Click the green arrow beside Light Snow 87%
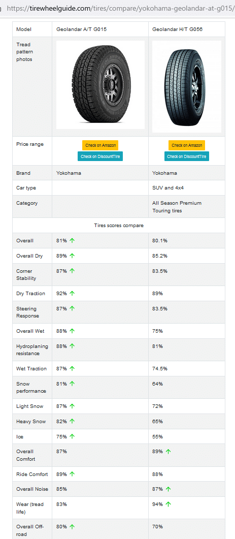This screenshot has width=235, height=539. (72, 406)
